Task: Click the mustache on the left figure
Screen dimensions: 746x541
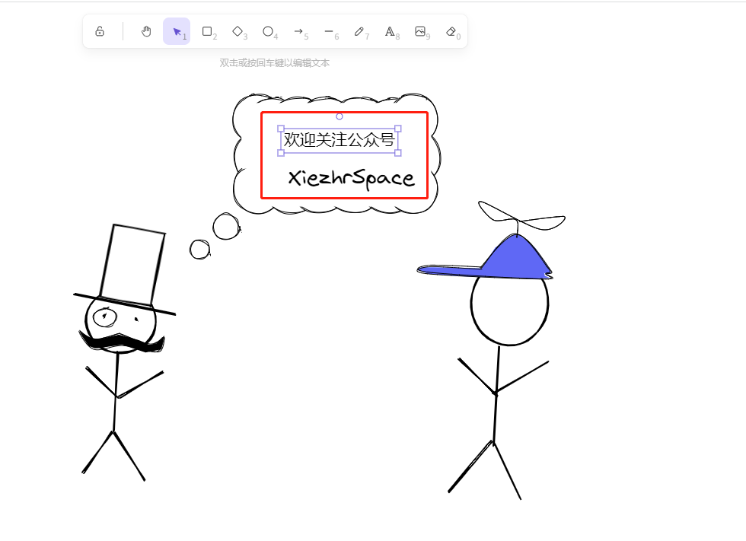Action: point(122,342)
